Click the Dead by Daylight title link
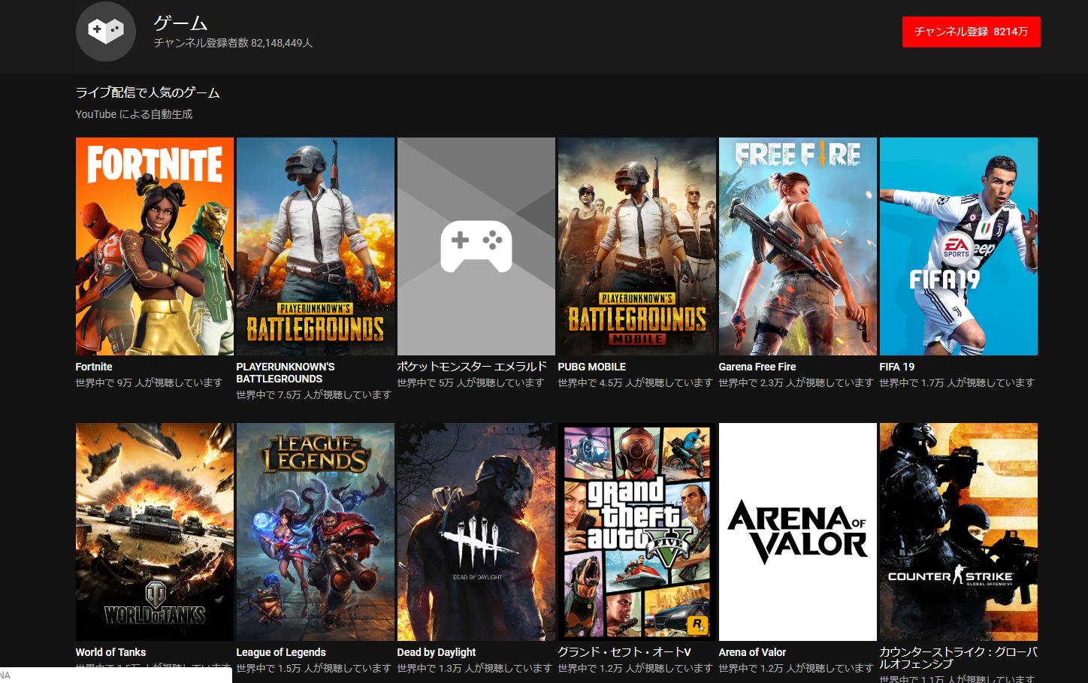Screen dimensions: 1088x683 [437, 652]
